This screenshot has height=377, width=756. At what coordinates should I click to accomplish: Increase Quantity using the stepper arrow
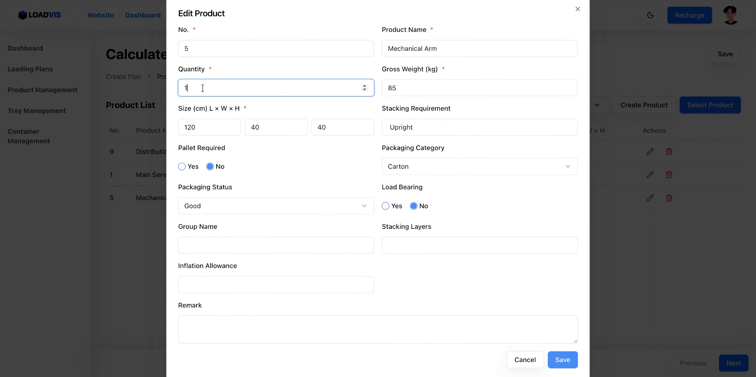point(365,85)
